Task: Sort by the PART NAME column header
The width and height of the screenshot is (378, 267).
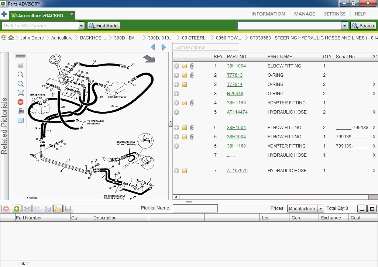Action: click(x=280, y=56)
